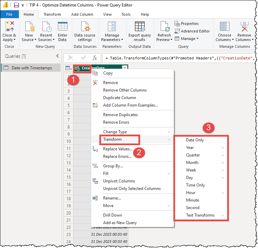Click the Save icon in title bar
The image size is (258, 248).
[16, 5]
